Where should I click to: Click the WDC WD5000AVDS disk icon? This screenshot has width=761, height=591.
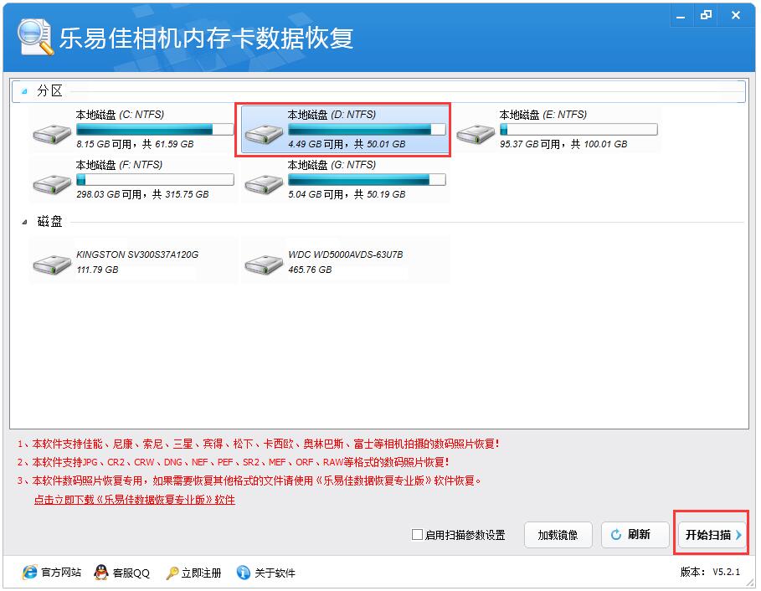(264, 265)
